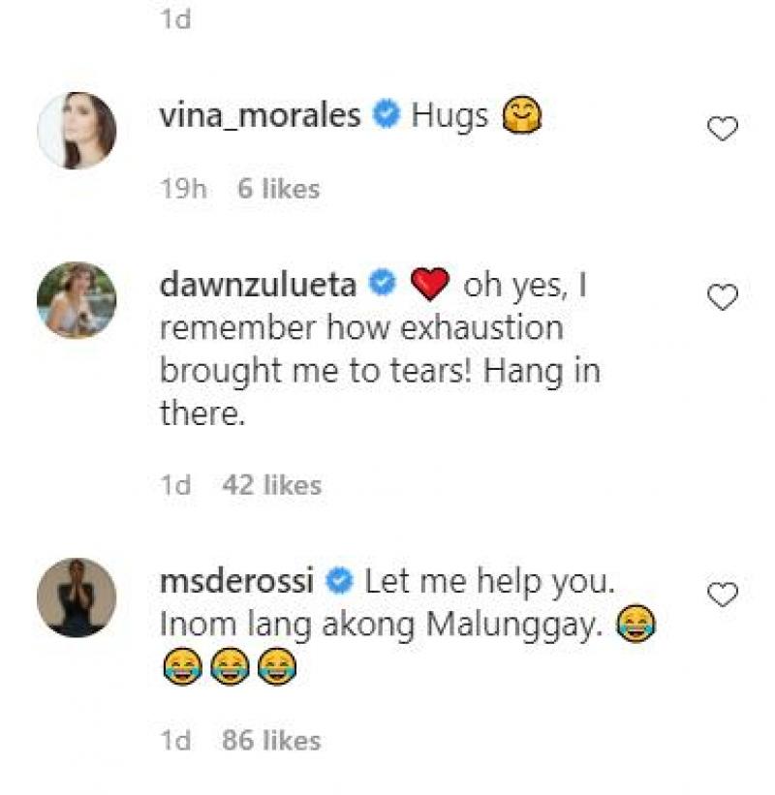Screen dimensions: 775x795
Task: Open the dawnzulueta username link
Action: (x=258, y=285)
